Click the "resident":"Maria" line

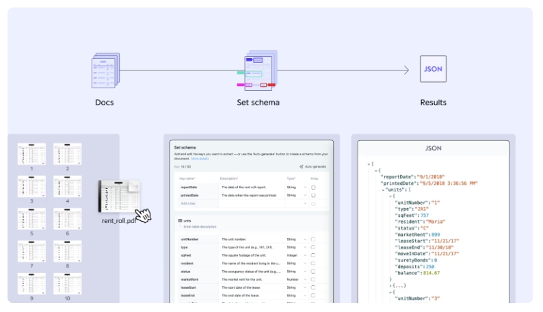pyautogui.click(x=420, y=222)
